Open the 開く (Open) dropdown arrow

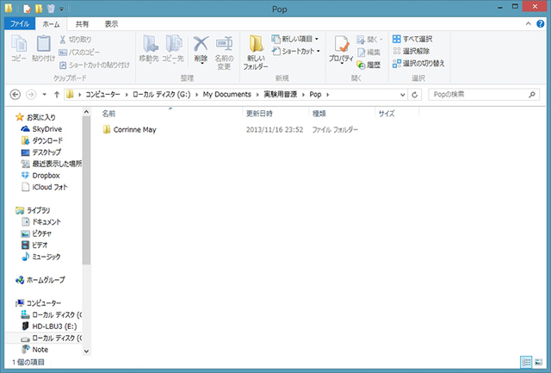pyautogui.click(x=381, y=40)
